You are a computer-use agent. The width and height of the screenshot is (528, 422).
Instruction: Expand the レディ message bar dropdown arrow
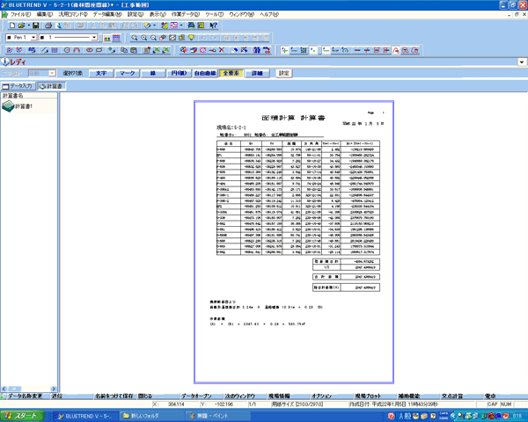[522, 62]
